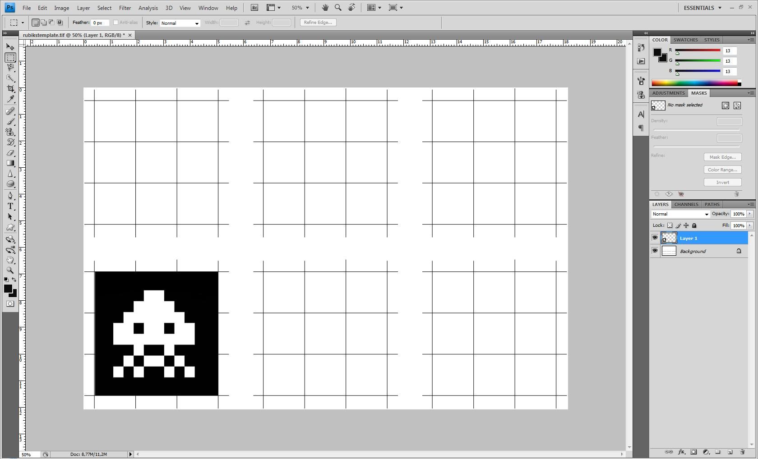
Task: Toggle lock transparent pixels
Action: [x=670, y=225]
